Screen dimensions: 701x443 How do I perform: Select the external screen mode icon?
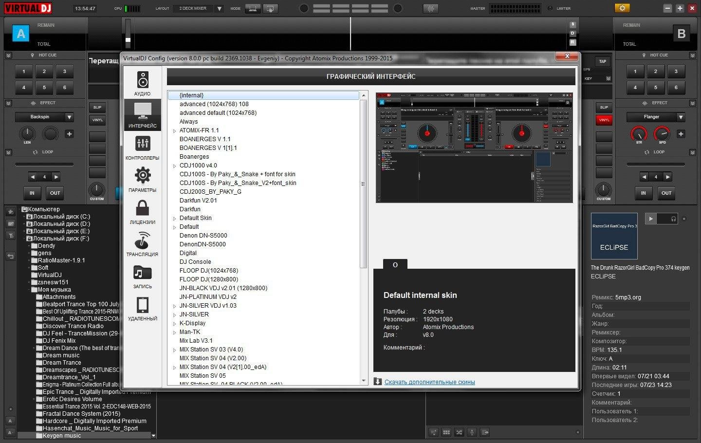point(270,8)
